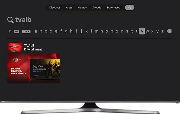
Task: Open the keyboard language globe icon
Action: click(x=10, y=31)
